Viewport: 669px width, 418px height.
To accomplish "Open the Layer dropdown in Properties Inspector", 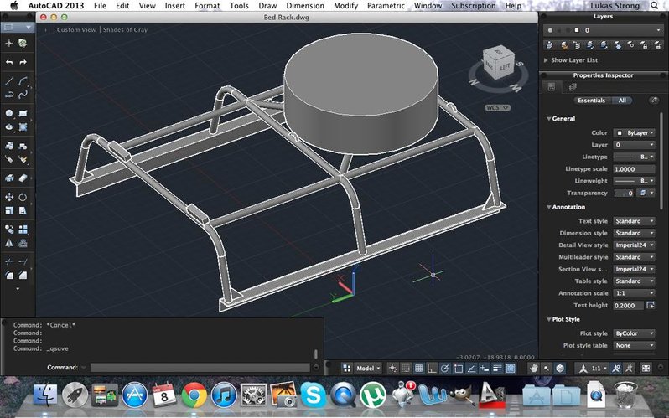I will coord(634,145).
